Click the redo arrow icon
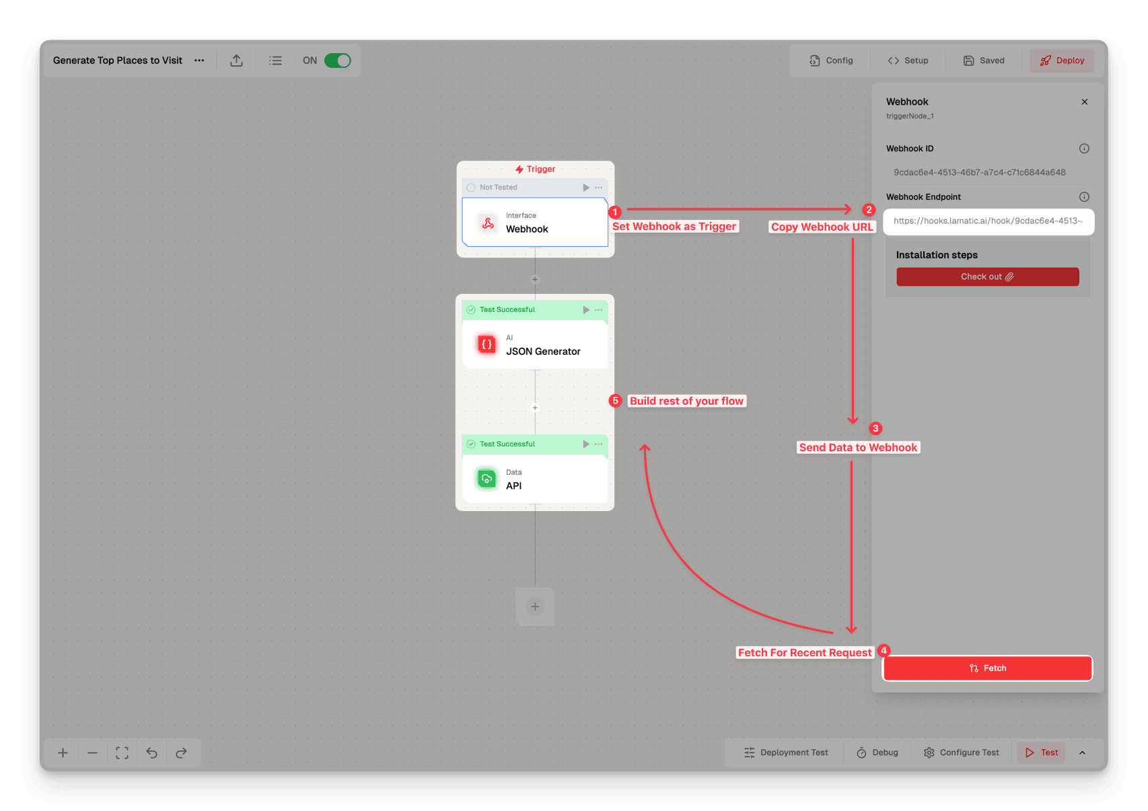This screenshot has width=1148, height=811. click(x=181, y=752)
